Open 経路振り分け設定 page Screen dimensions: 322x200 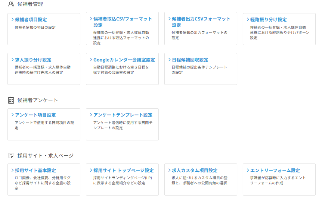pyautogui.click(x=268, y=20)
